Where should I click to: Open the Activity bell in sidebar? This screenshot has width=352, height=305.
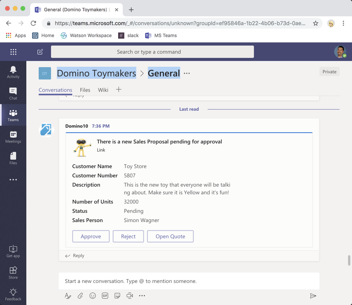(x=13, y=72)
